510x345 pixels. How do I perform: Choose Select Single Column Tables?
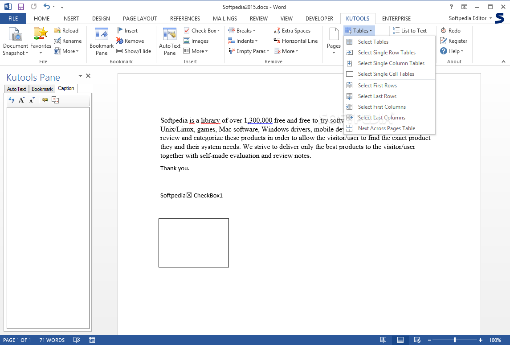(389, 63)
